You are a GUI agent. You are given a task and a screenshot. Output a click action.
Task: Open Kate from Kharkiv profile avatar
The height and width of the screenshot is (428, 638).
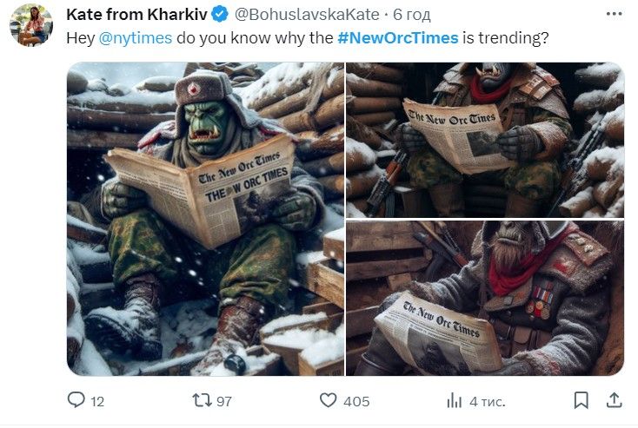[x=31, y=25]
